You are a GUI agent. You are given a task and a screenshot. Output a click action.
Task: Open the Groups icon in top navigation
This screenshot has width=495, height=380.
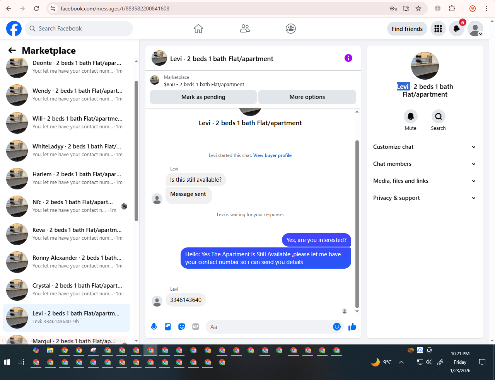(x=291, y=29)
